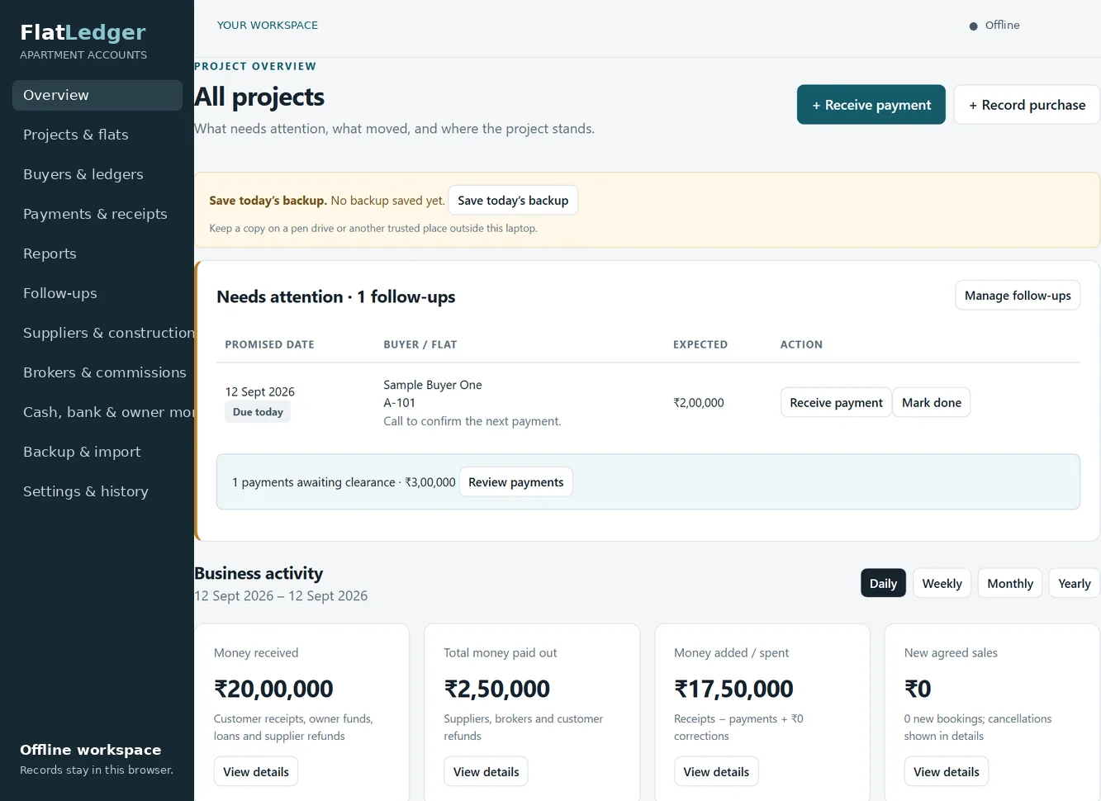Go to Projects & flats
Screen dimensions: 1101x801
tap(97, 135)
